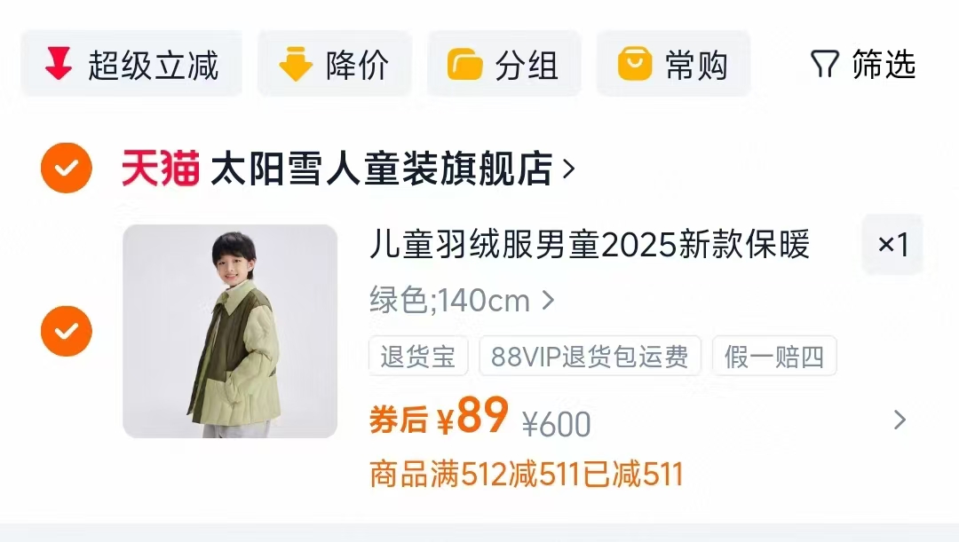Open store page via chevron after 旗舰店
959x542 pixels.
(x=569, y=169)
